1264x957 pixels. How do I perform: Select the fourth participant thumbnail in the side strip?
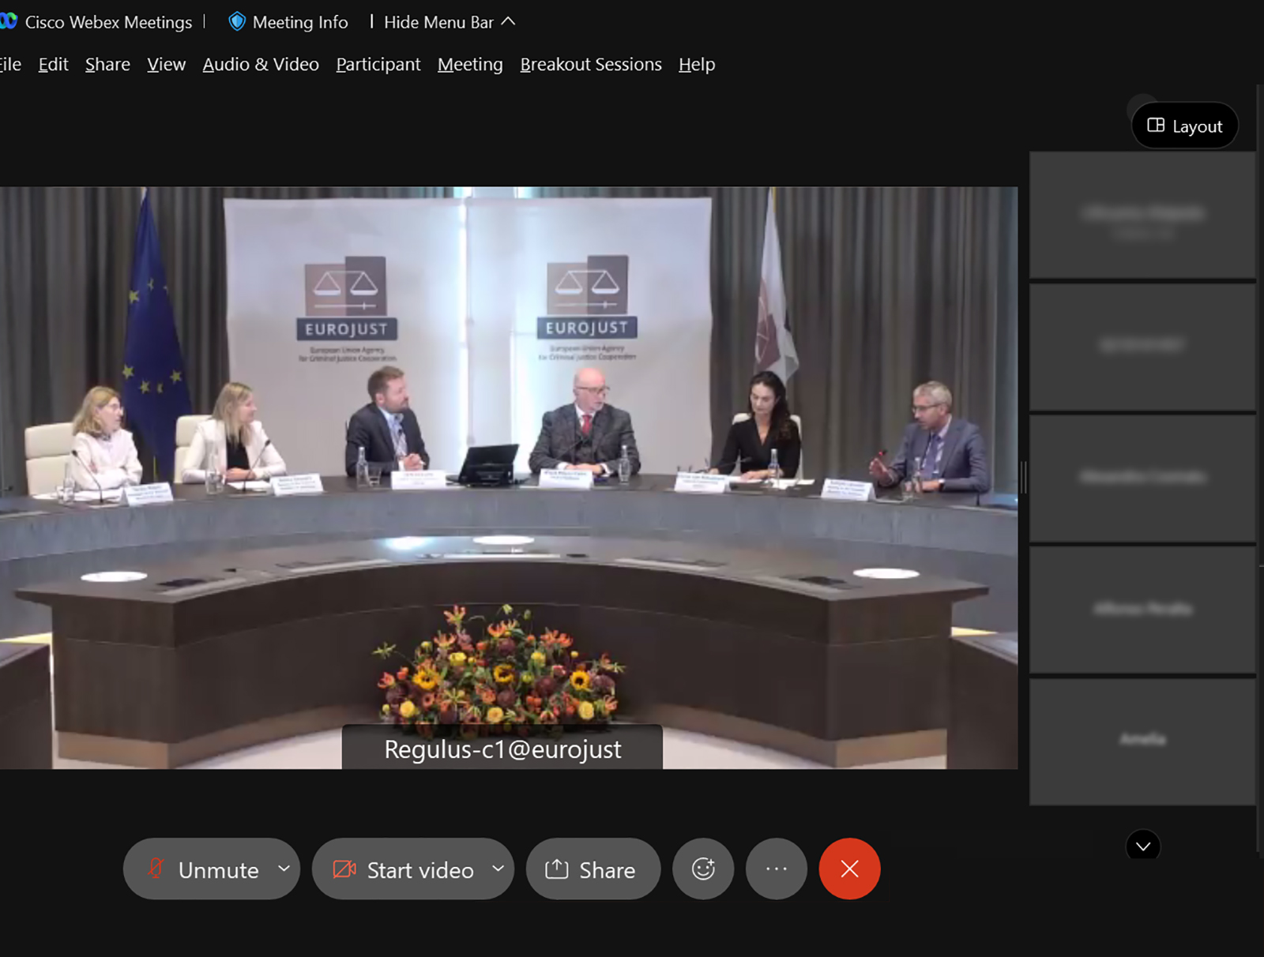point(1142,610)
